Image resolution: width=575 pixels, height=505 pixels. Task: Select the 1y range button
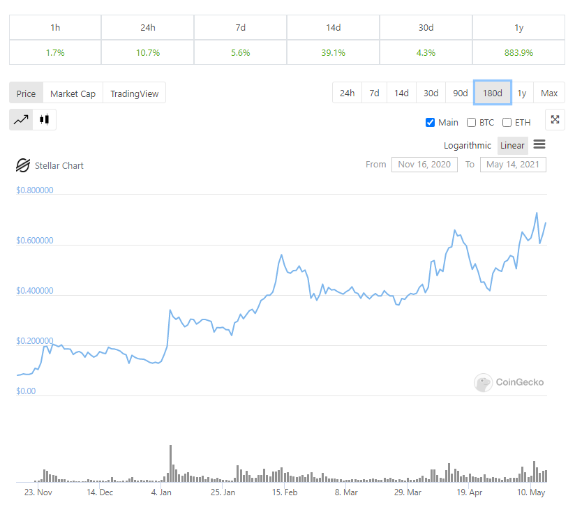click(x=522, y=93)
